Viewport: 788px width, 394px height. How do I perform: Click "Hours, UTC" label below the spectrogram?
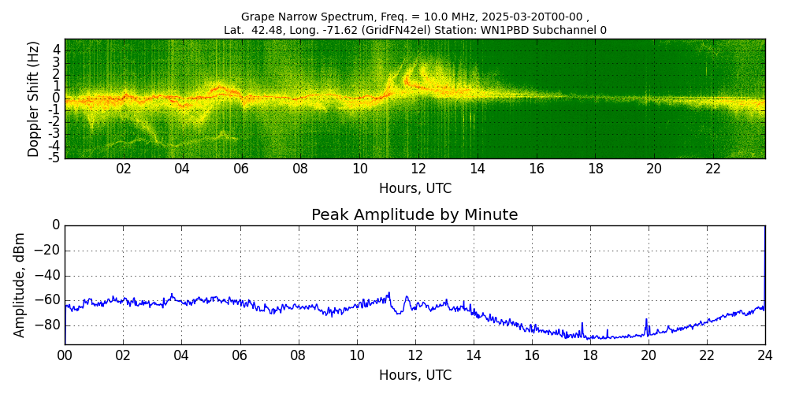pos(415,189)
